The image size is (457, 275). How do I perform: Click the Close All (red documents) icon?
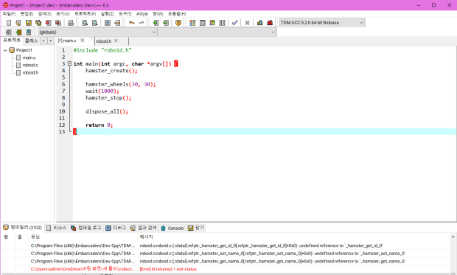58,22
